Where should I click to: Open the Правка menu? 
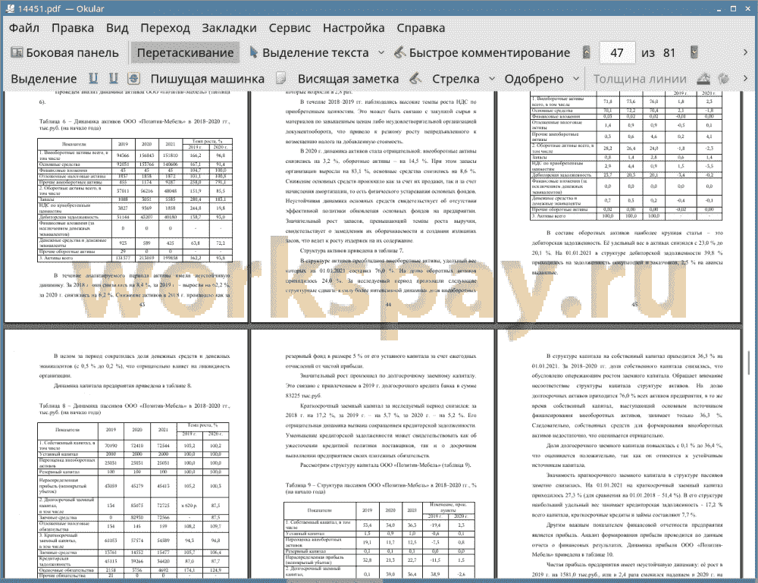[73, 28]
